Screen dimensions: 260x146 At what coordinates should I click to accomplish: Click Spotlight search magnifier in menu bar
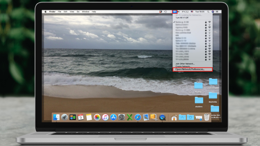208,12
